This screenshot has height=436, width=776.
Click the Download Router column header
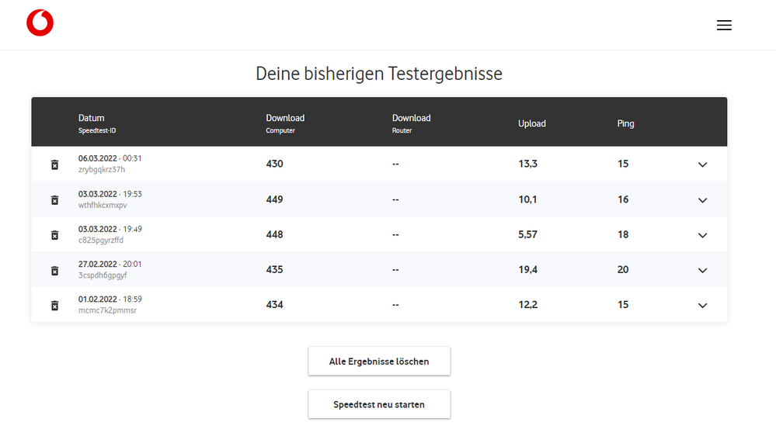[x=411, y=119]
